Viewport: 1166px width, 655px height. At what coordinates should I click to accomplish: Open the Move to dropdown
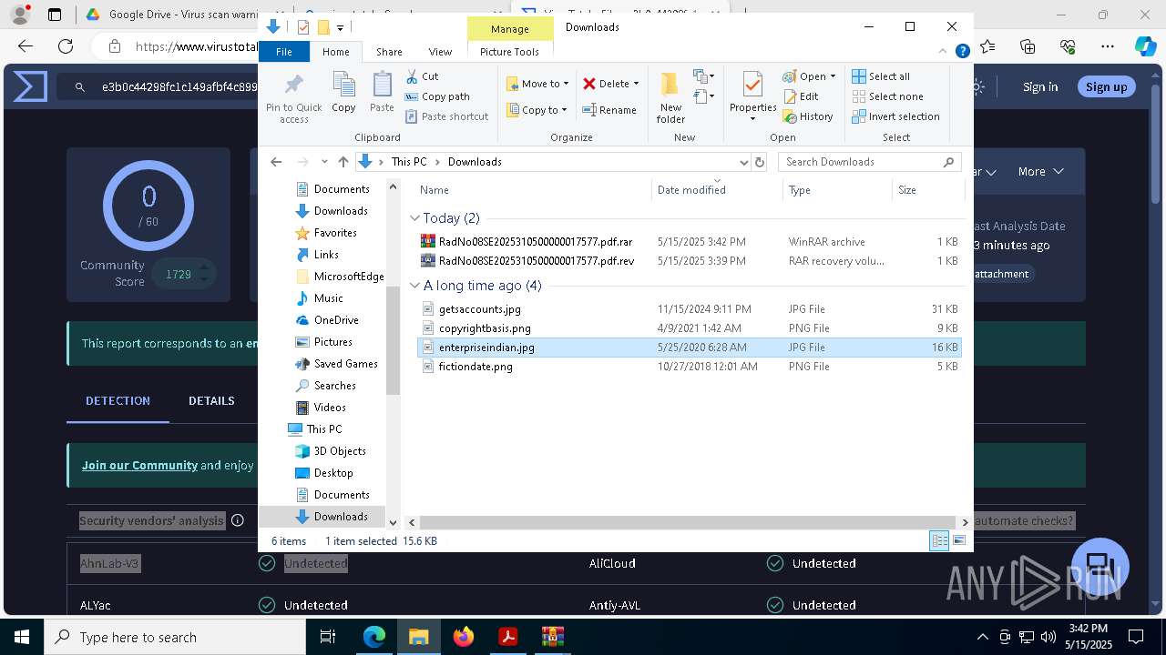537,84
